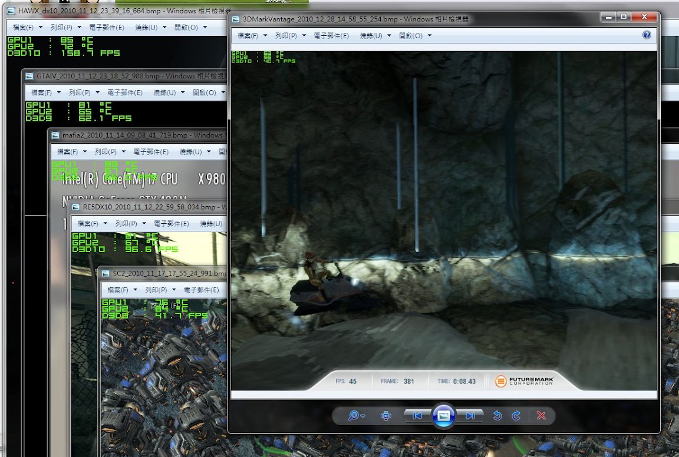Expand 燒錄(U) dropdown arrow in GTAIV window
Viewport: 679px width, 457px height.
point(183,92)
